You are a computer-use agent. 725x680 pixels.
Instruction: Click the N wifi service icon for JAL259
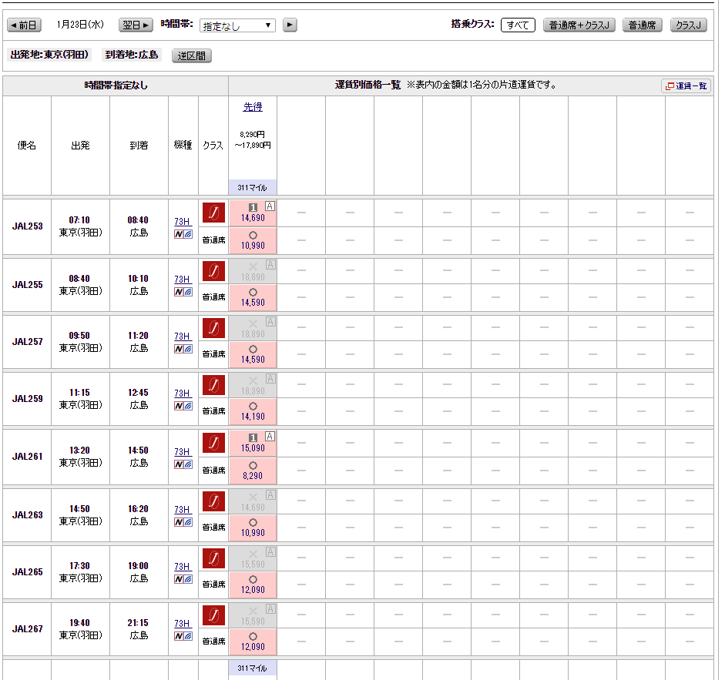point(183,406)
